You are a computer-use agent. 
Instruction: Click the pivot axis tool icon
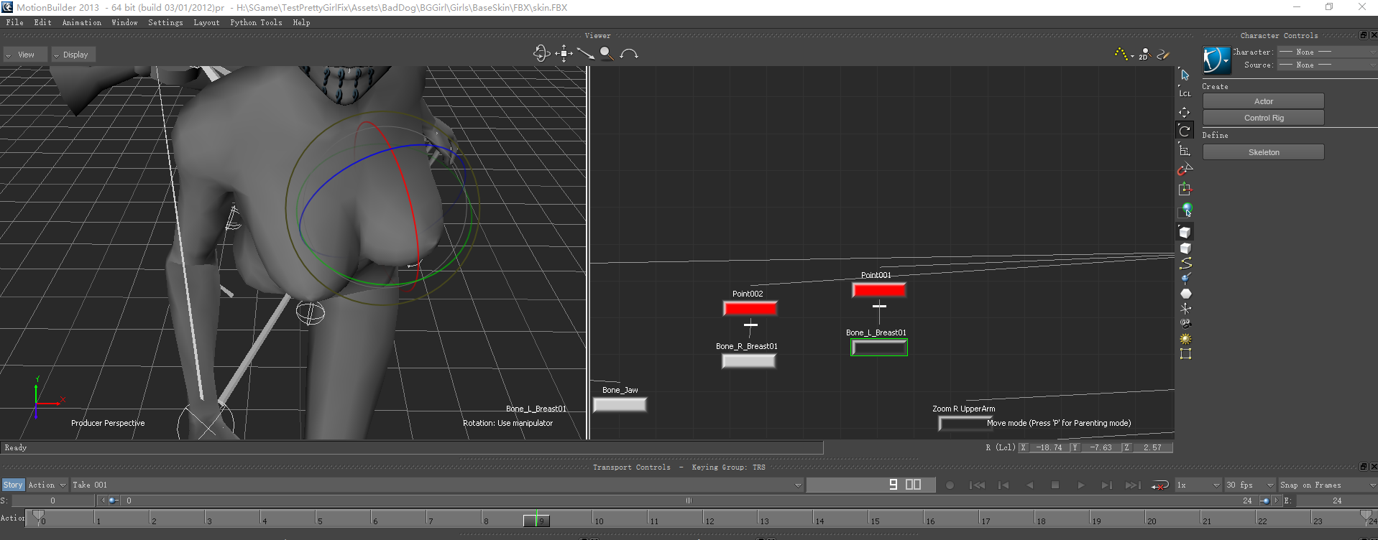point(1185,189)
